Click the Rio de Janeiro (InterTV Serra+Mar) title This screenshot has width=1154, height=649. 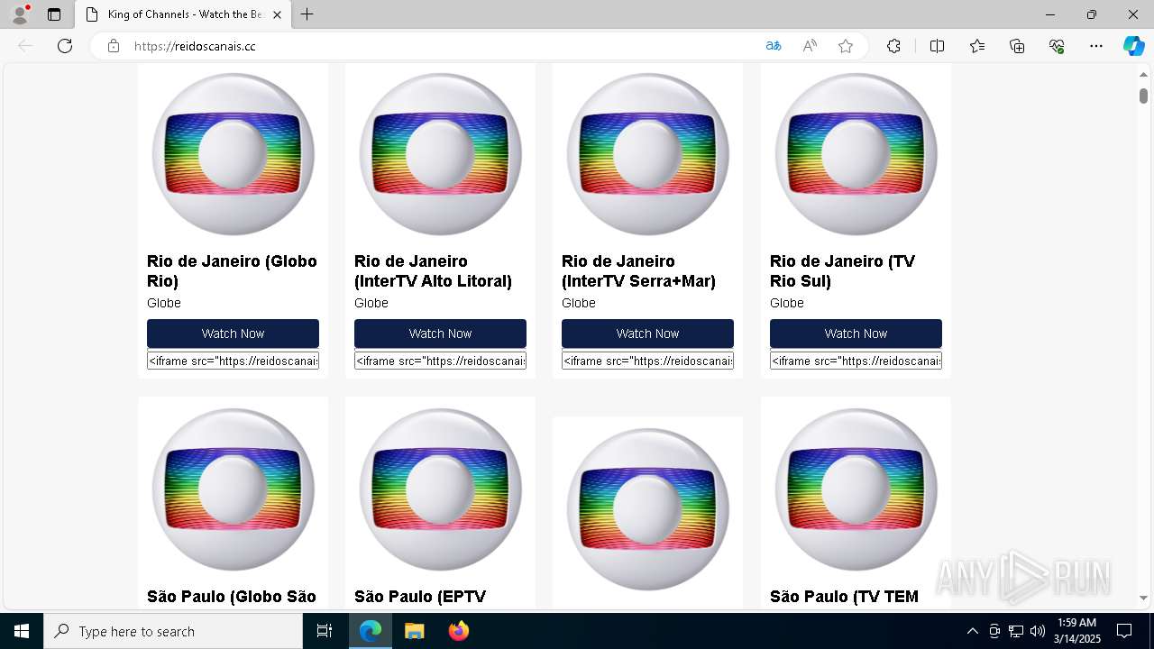pos(638,271)
